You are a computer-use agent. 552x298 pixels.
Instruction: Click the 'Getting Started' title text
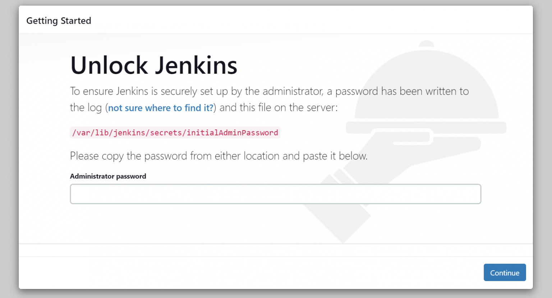[x=59, y=20]
